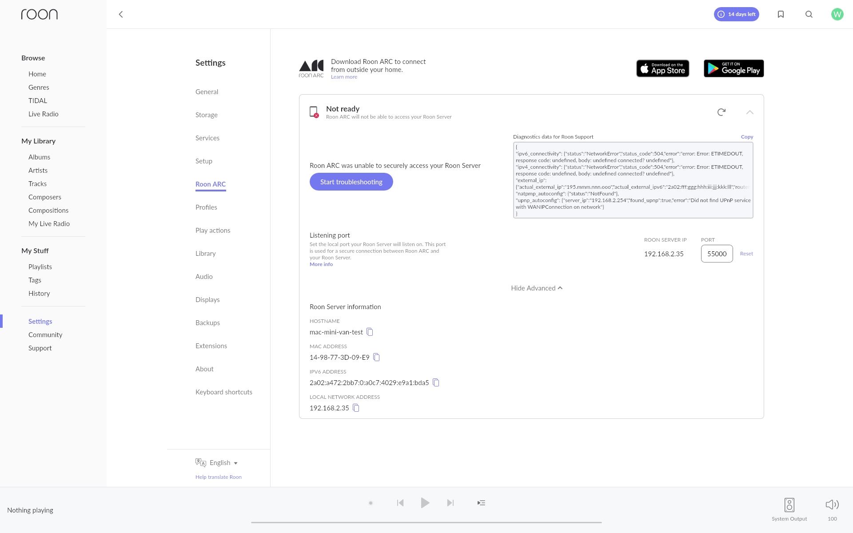Image resolution: width=853 pixels, height=533 pixels.
Task: Click the playback seek bar
Action: pyautogui.click(x=426, y=522)
